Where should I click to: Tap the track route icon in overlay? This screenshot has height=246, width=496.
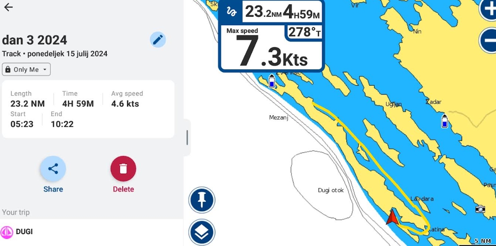pos(232,12)
